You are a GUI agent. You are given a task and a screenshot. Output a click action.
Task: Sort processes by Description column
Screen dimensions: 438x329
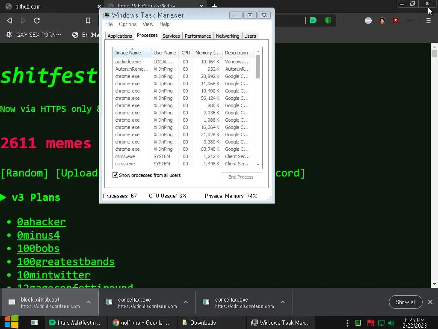click(238, 53)
